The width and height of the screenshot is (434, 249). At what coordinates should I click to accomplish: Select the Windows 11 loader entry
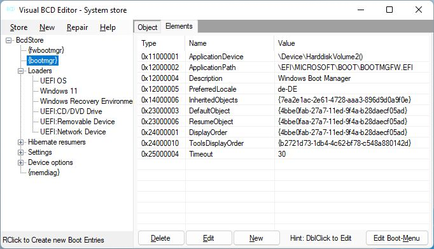click(x=59, y=91)
